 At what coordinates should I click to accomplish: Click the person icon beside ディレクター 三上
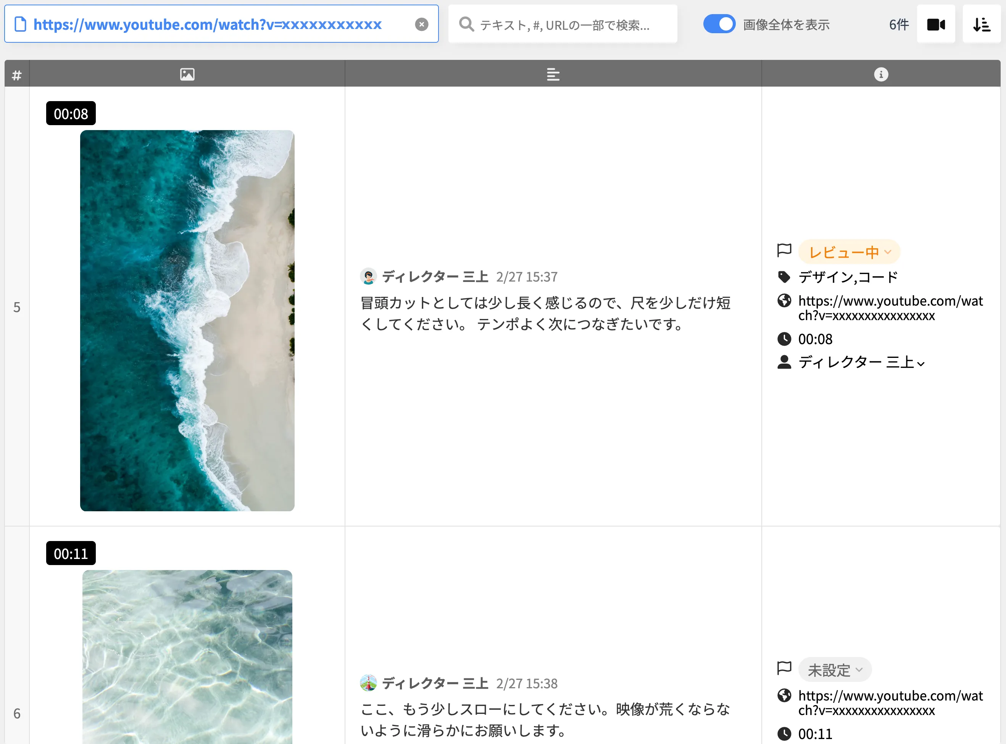(x=784, y=362)
